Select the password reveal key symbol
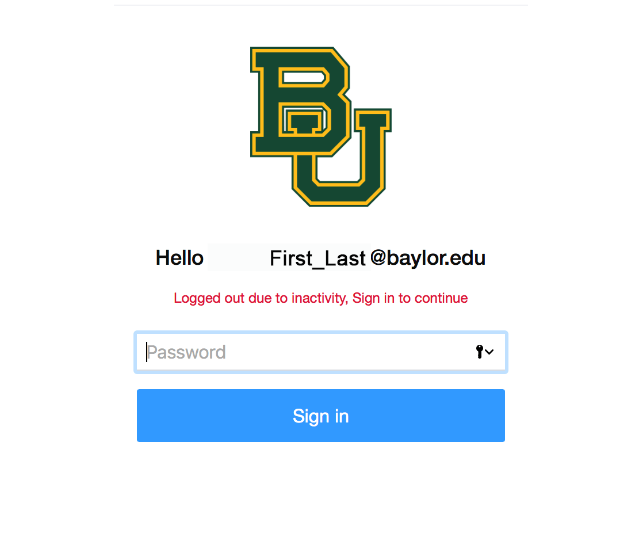This screenshot has width=635, height=533. point(480,351)
